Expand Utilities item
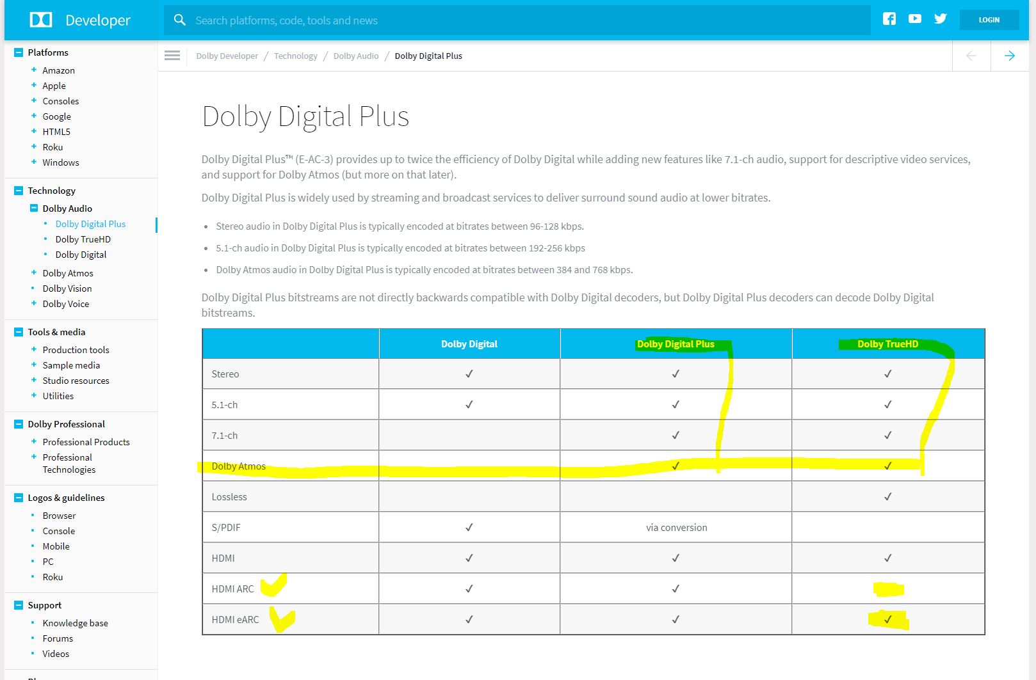Viewport: 1036px width, 680px height. 33,395
